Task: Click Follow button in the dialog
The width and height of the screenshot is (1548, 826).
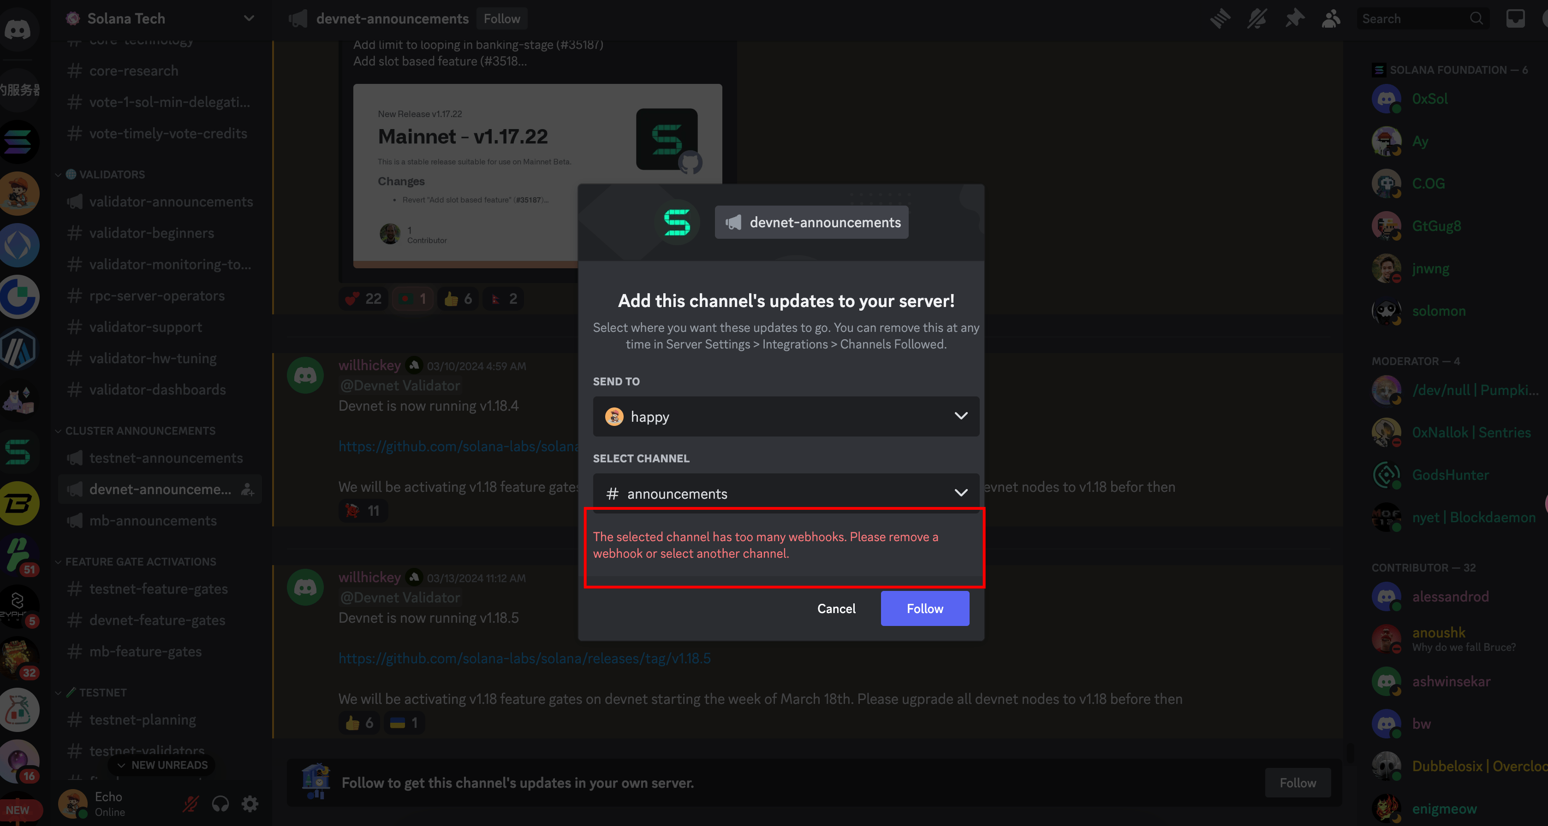Action: click(925, 608)
